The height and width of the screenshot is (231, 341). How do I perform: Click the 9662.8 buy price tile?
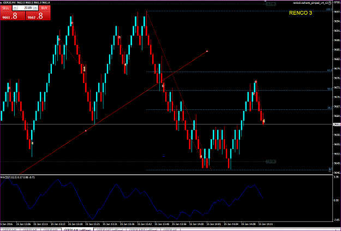[x=38, y=16]
